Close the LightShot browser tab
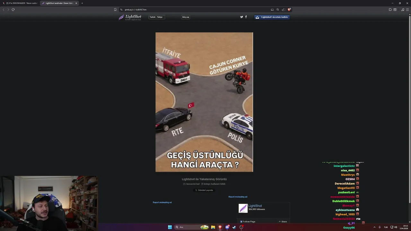This screenshot has height=231, width=411. [76, 3]
